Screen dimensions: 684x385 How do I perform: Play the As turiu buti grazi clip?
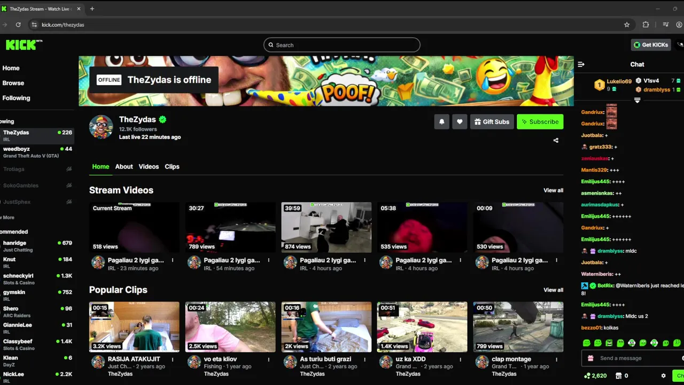pos(327,327)
